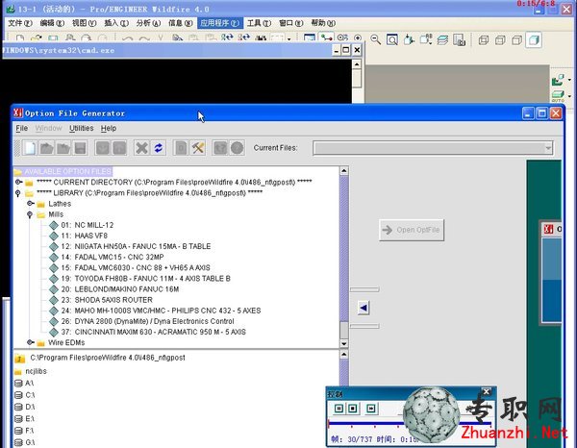Click the recorder playback progress bar
The width and height of the screenshot is (577, 448).
click(x=410, y=424)
